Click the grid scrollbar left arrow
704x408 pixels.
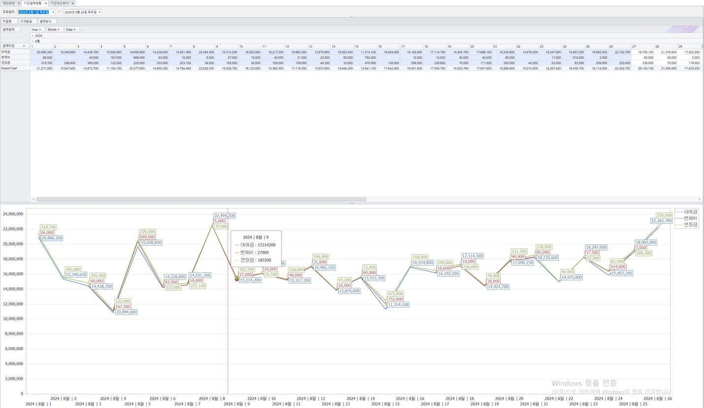33,199
